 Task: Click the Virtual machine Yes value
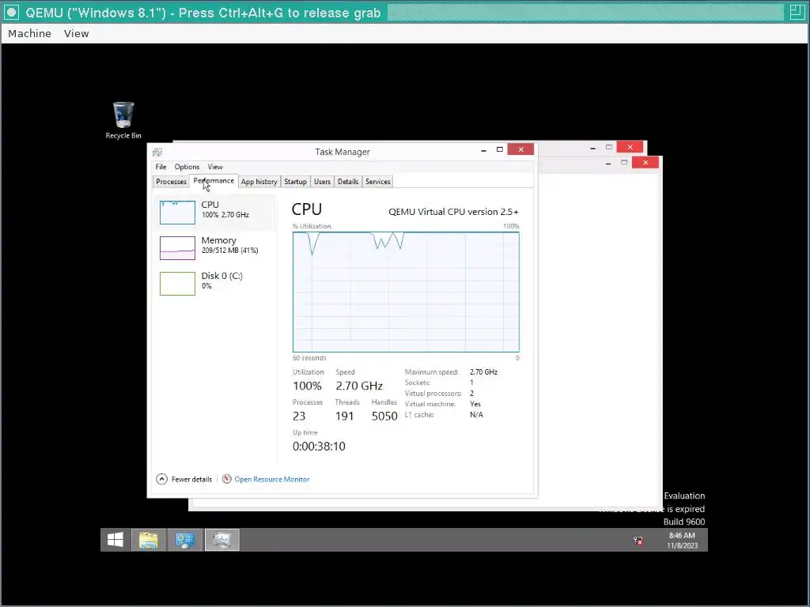pyautogui.click(x=475, y=404)
